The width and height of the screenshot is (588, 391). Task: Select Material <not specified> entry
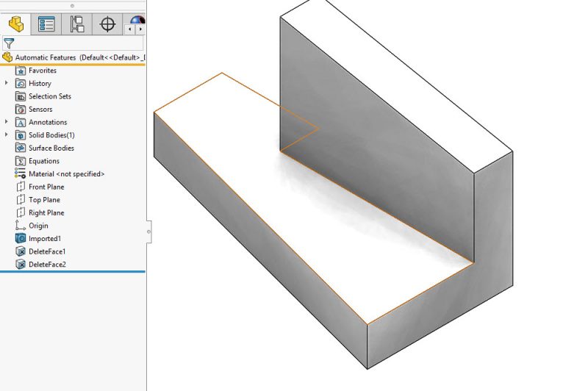pos(66,174)
